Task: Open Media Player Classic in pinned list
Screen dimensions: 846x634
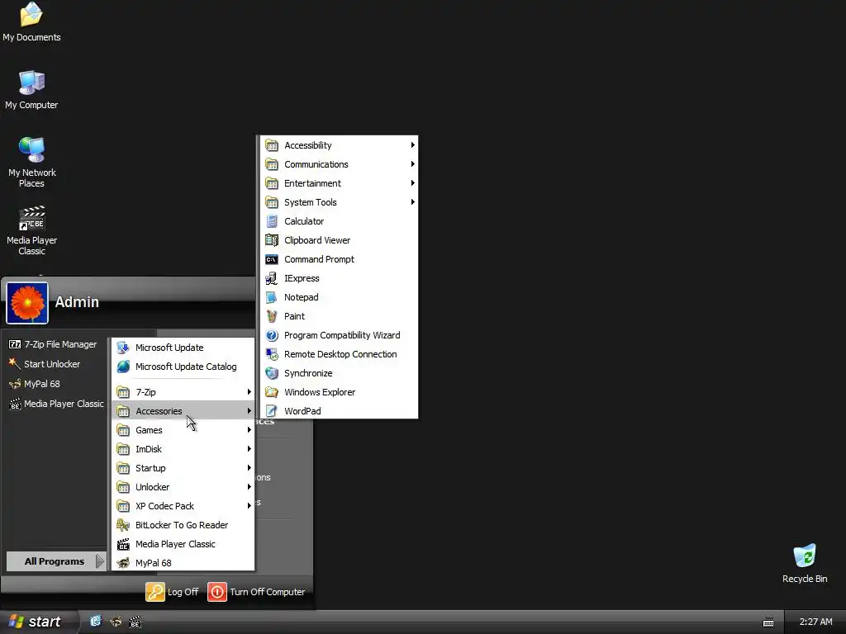Action: click(56, 404)
